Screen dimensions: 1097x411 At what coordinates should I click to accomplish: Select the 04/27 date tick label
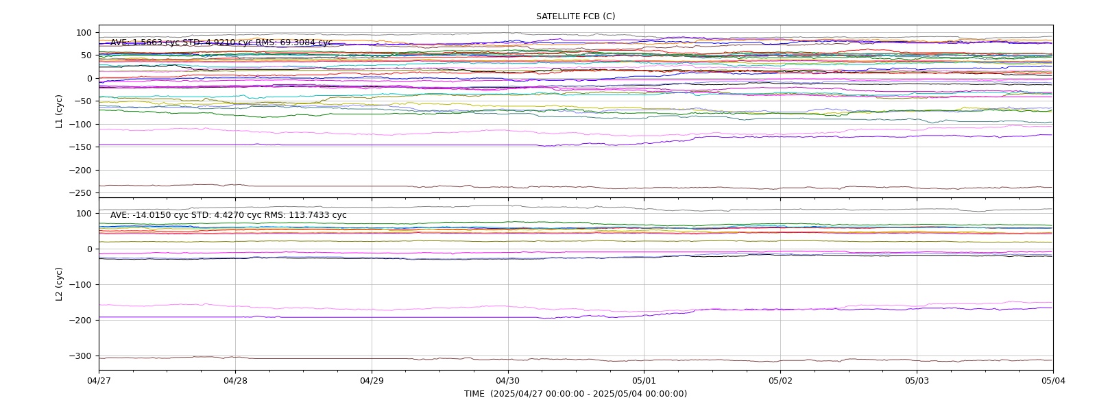click(99, 380)
